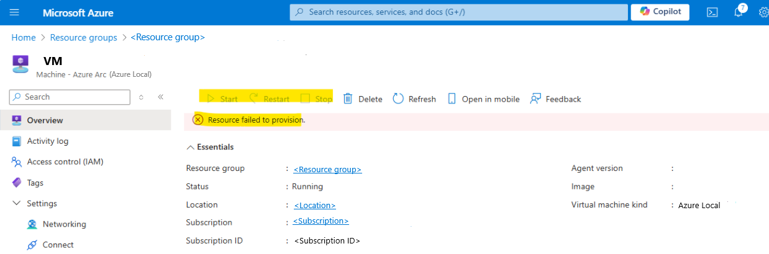Open the notifications bell
Screen dimensions: 769x254
739,12
